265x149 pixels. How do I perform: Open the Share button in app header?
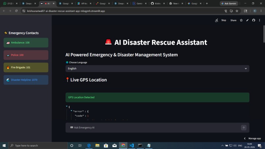[x=233, y=20]
